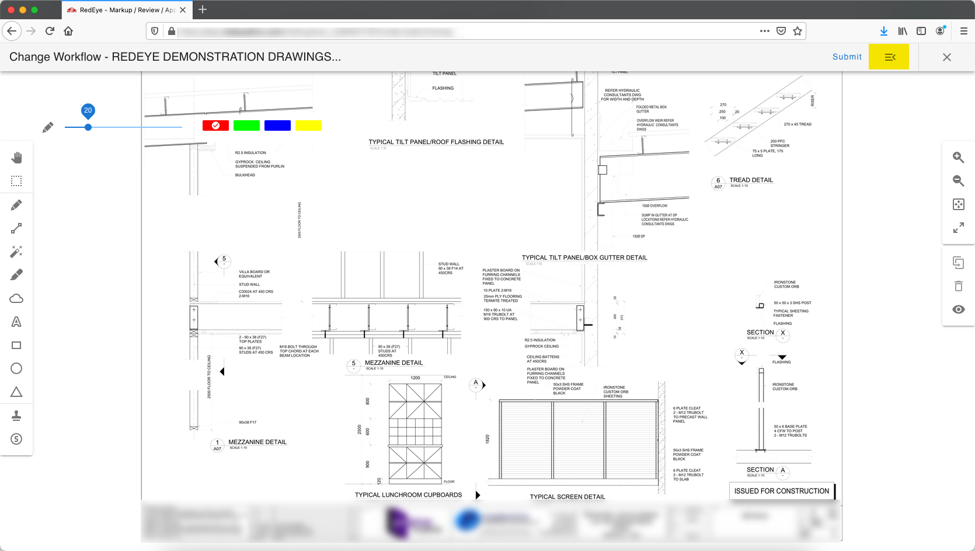975x551 pixels.
Task: Save the page to Pocket
Action: pyautogui.click(x=781, y=31)
